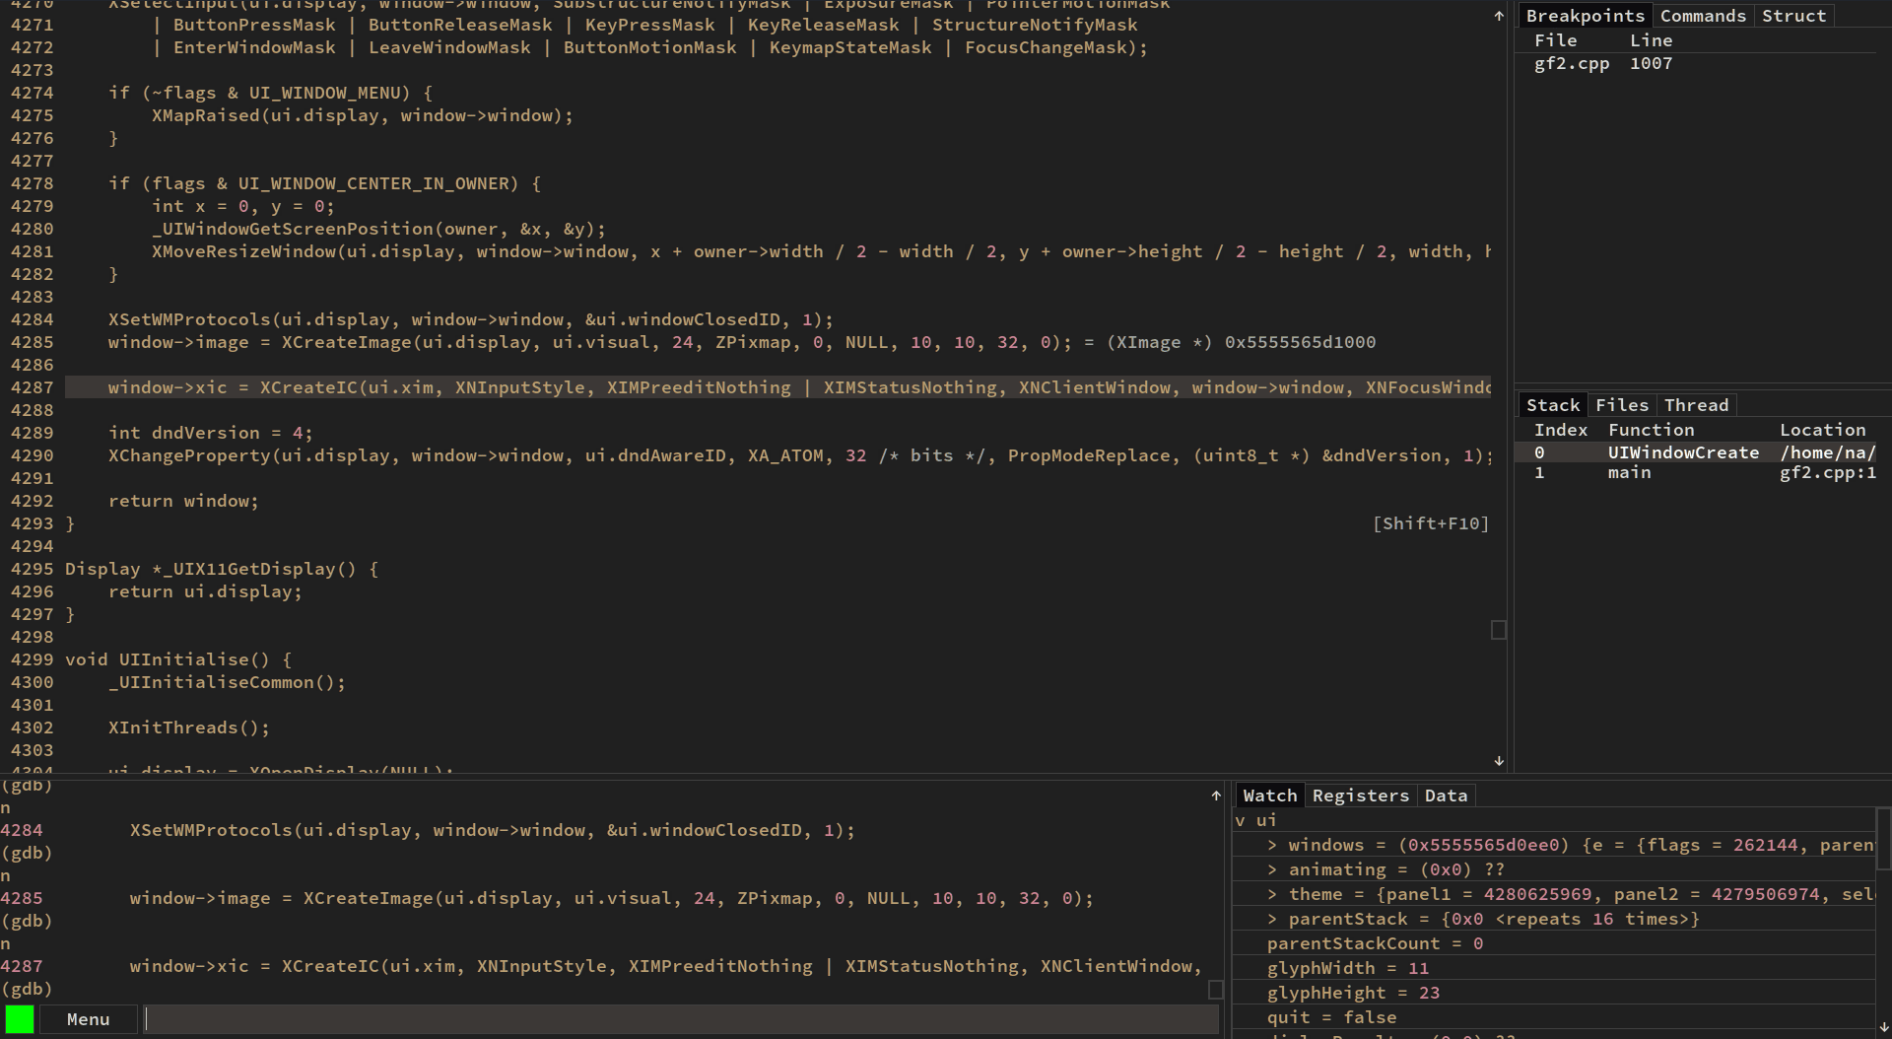
Task: Switch to the Struct tab
Action: [1793, 16]
